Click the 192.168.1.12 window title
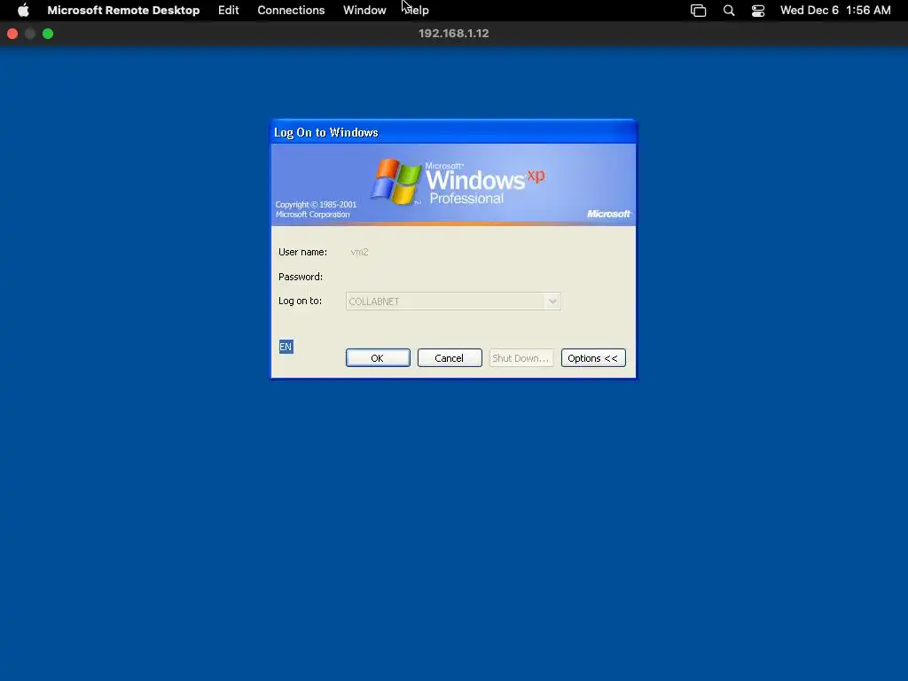The width and height of the screenshot is (908, 681). tap(453, 34)
